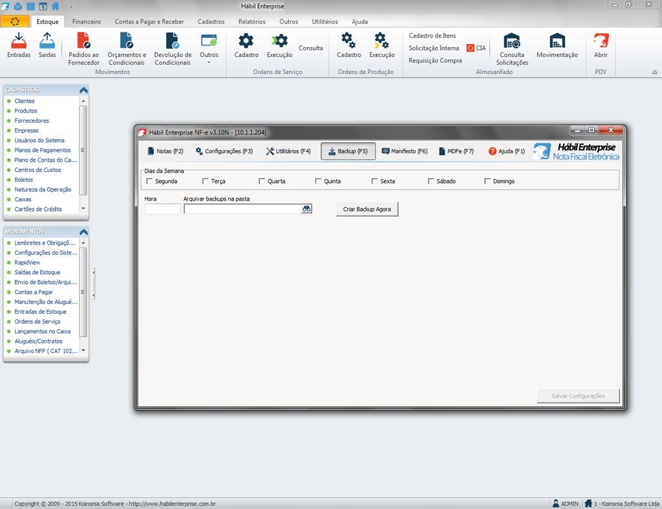Open Manifesto (F6) section

tap(405, 151)
